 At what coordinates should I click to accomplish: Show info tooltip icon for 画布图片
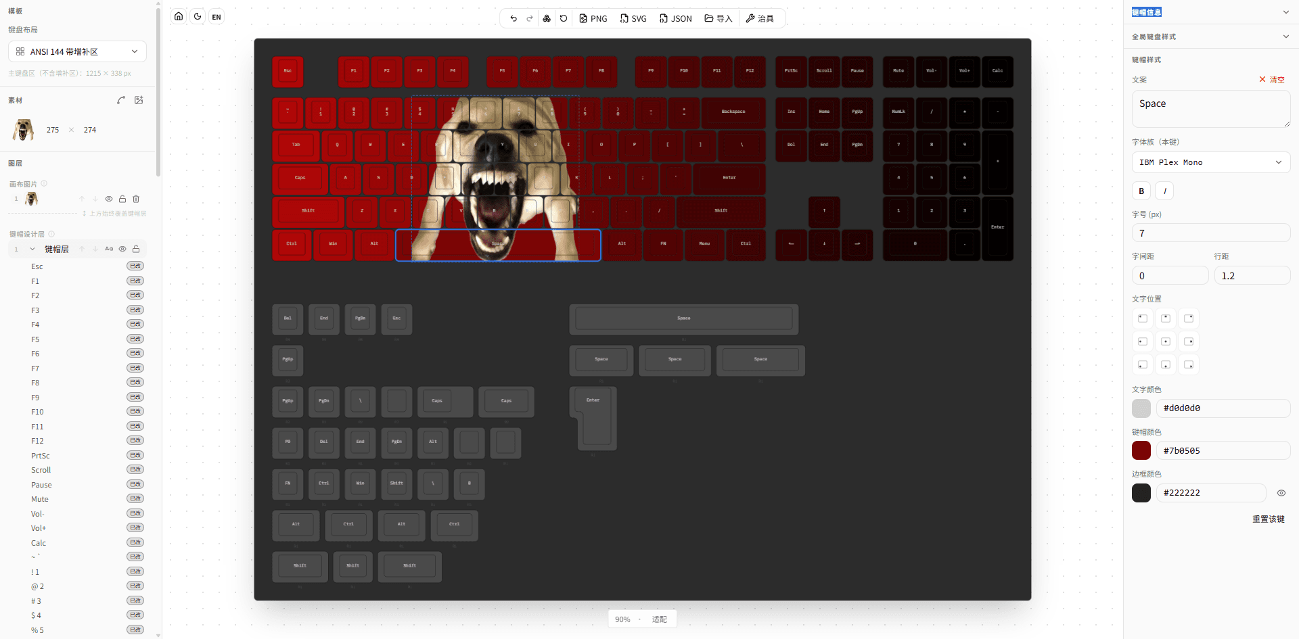click(x=44, y=183)
